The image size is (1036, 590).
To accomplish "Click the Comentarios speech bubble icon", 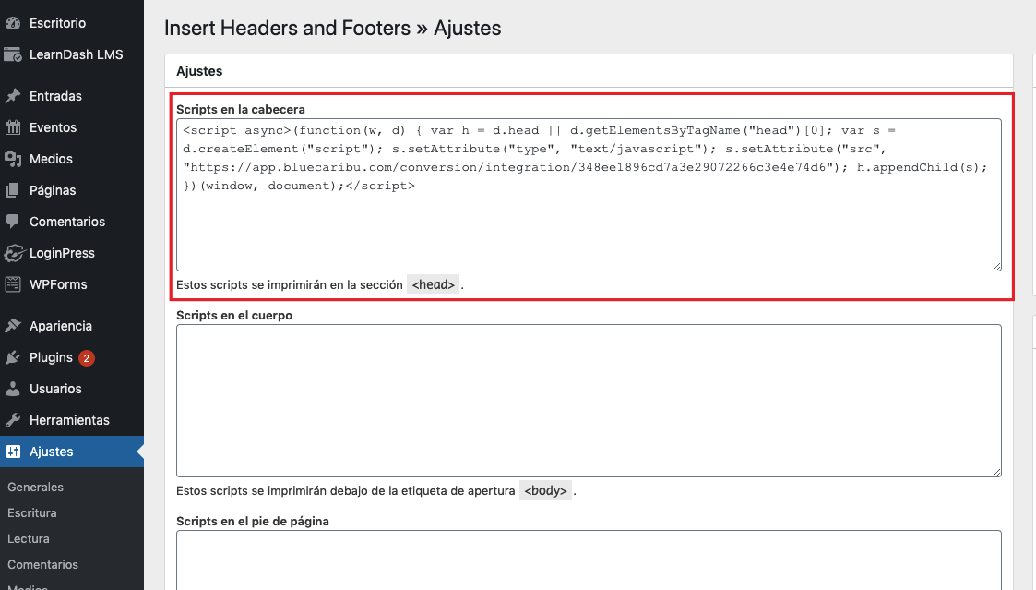I will tap(13, 222).
